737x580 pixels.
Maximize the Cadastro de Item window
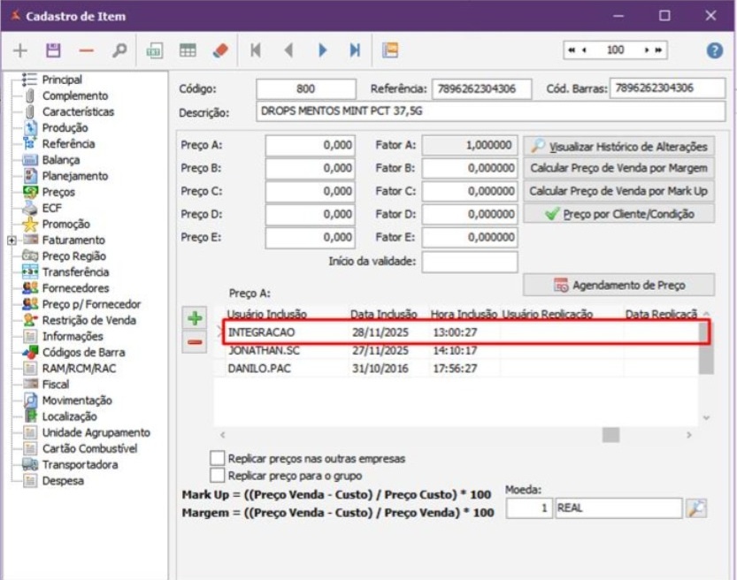coord(664,16)
